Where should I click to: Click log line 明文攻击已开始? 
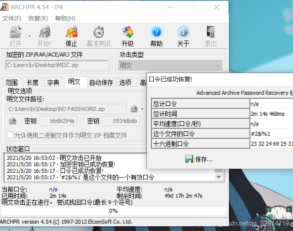[x=54, y=158]
